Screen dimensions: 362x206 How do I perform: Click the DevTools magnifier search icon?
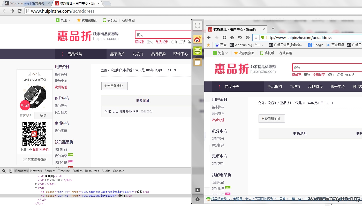pos(4,171)
